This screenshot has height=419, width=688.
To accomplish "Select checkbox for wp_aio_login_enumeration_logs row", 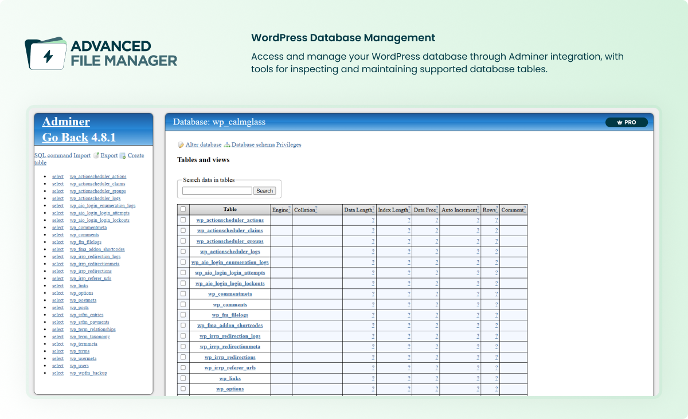I will (x=183, y=262).
